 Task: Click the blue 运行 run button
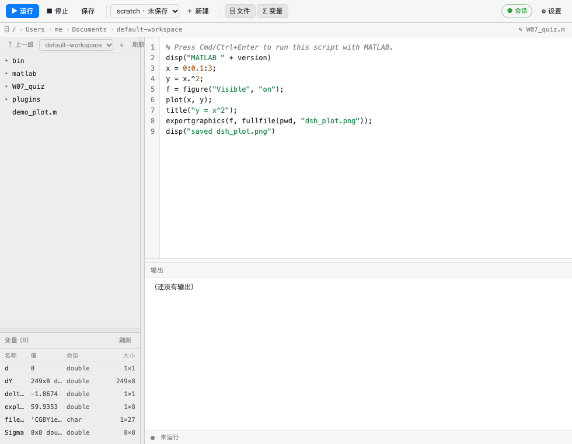click(22, 11)
